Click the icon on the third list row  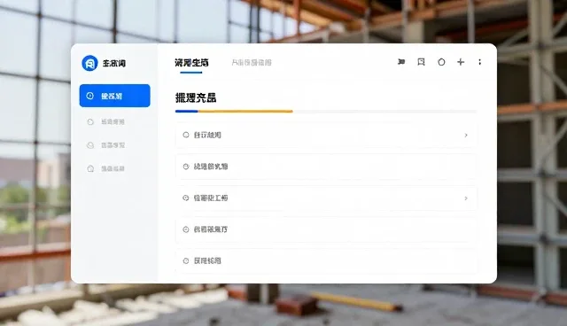pyautogui.click(x=186, y=198)
